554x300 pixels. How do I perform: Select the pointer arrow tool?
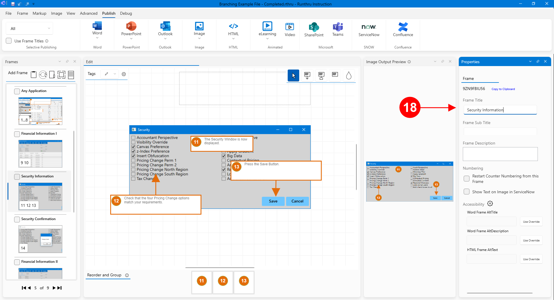[x=293, y=76]
